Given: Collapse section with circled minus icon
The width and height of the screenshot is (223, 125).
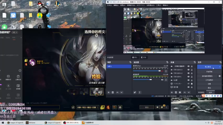Looking at the screenshot, I should (20, 71).
